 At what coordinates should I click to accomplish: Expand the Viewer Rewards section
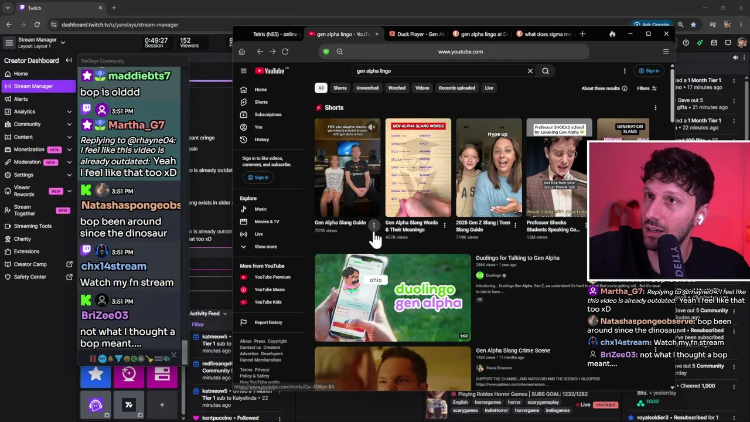[69, 190]
